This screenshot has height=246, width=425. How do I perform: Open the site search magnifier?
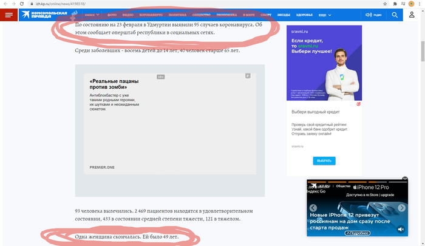pos(395,15)
